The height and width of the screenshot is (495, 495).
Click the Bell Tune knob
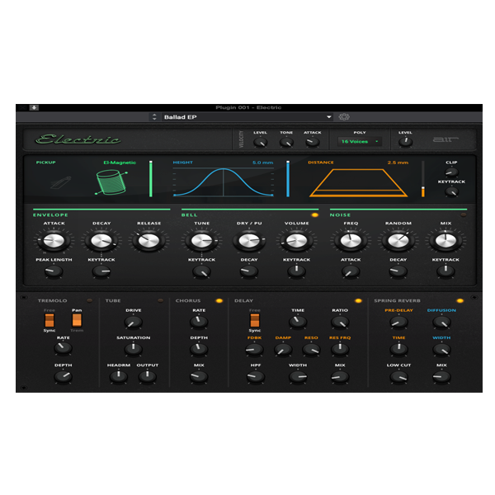(x=202, y=241)
